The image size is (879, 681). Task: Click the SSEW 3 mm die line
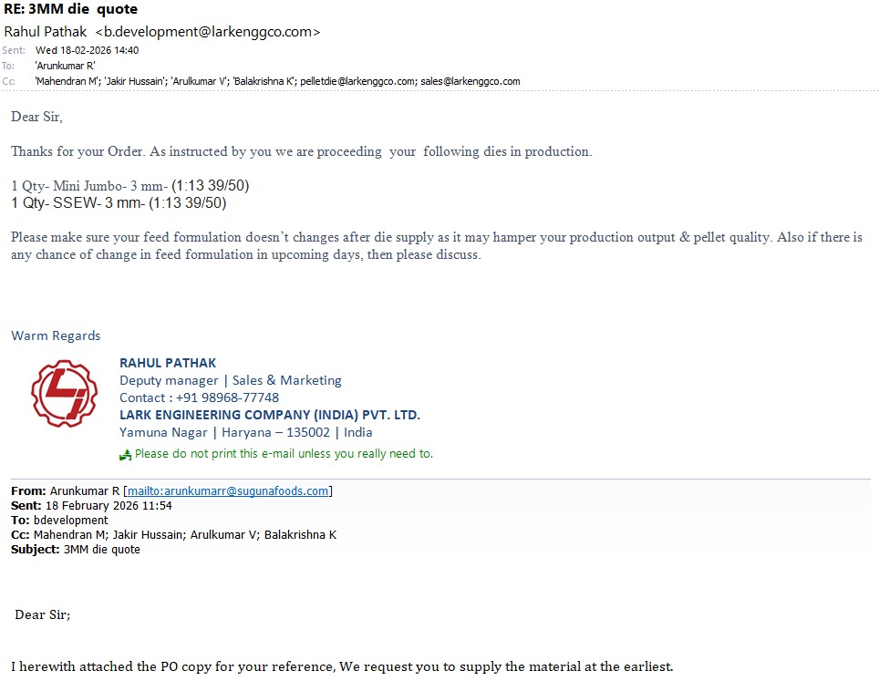119,203
